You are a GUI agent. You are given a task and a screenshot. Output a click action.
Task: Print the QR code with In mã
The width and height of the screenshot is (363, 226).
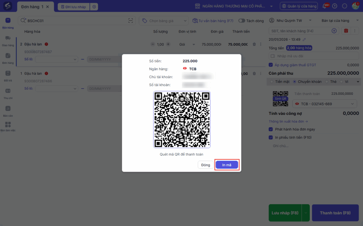[227, 165]
